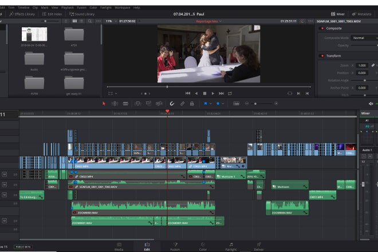Open the Fairlight menu in menu bar

tap(106, 7)
